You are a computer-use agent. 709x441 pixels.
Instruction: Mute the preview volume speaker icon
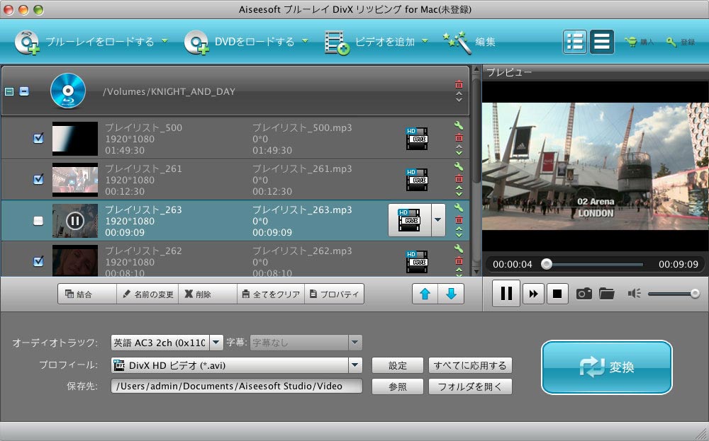tap(634, 293)
